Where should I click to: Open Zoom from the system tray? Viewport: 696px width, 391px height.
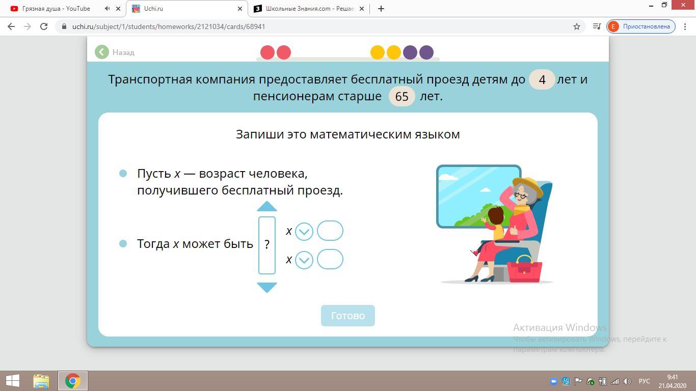pos(554,381)
